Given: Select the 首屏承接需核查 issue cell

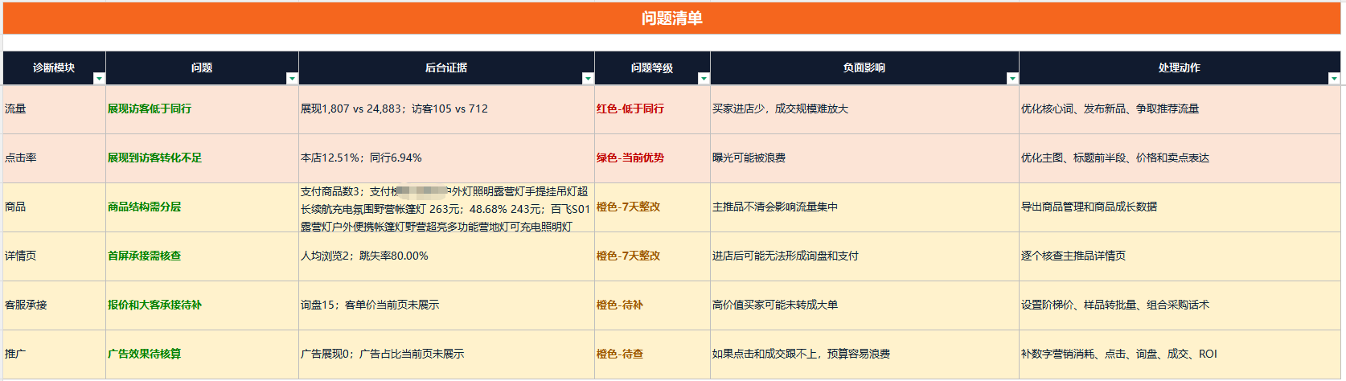Looking at the screenshot, I should [202, 256].
